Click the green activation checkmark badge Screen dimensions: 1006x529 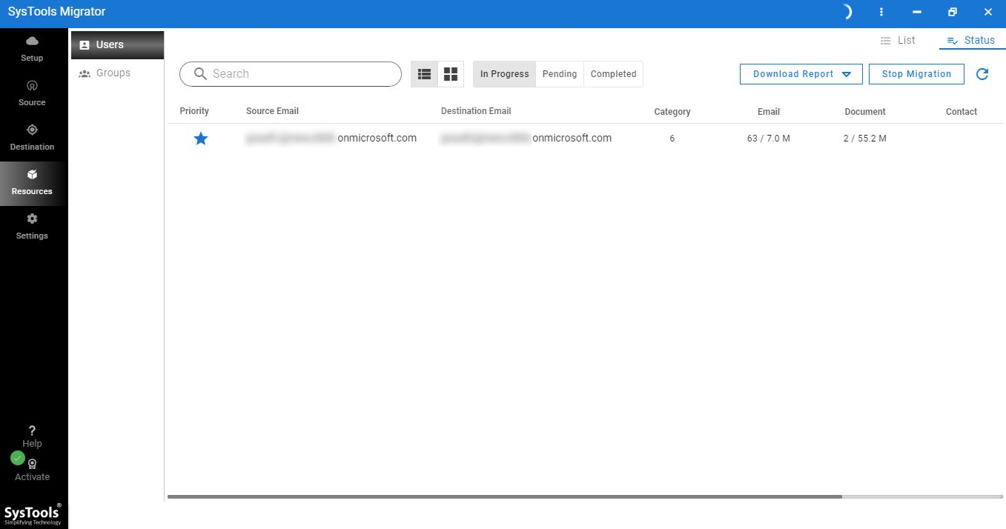[x=18, y=458]
